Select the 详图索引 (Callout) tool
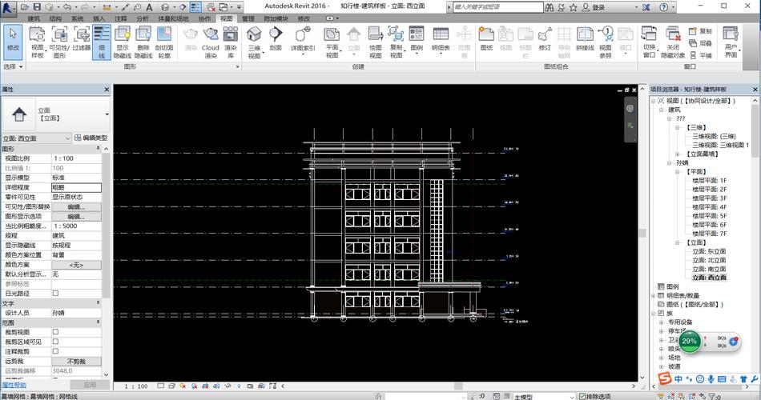Screen dimensions: 761x400 point(303,38)
